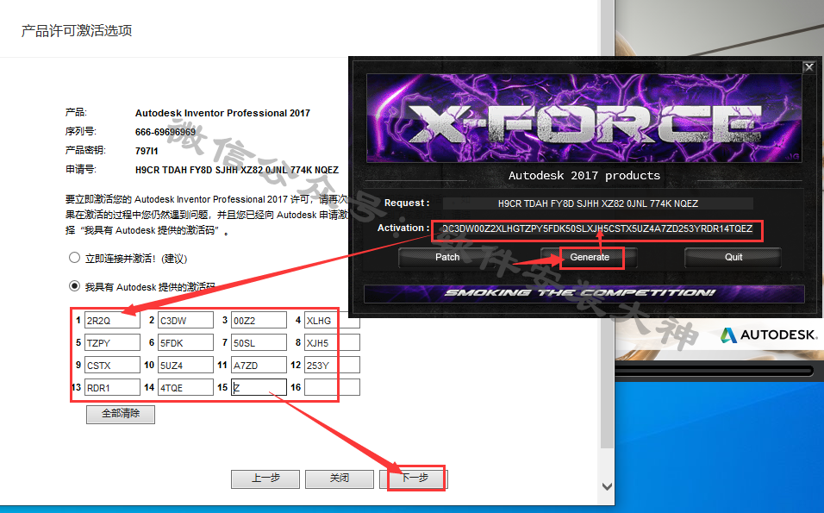Click the 下一步 next step button
This screenshot has width=824, height=513.
[414, 479]
